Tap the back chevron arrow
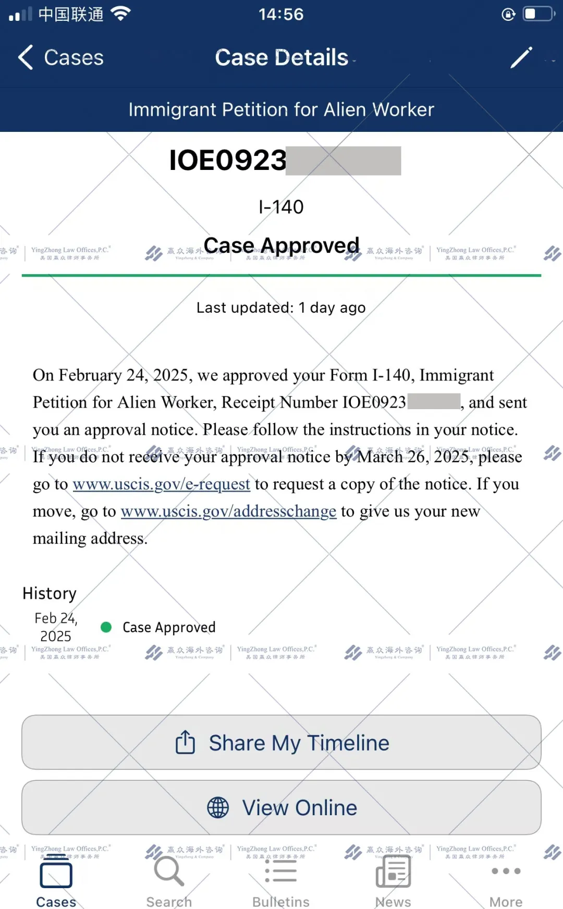 click(x=26, y=57)
